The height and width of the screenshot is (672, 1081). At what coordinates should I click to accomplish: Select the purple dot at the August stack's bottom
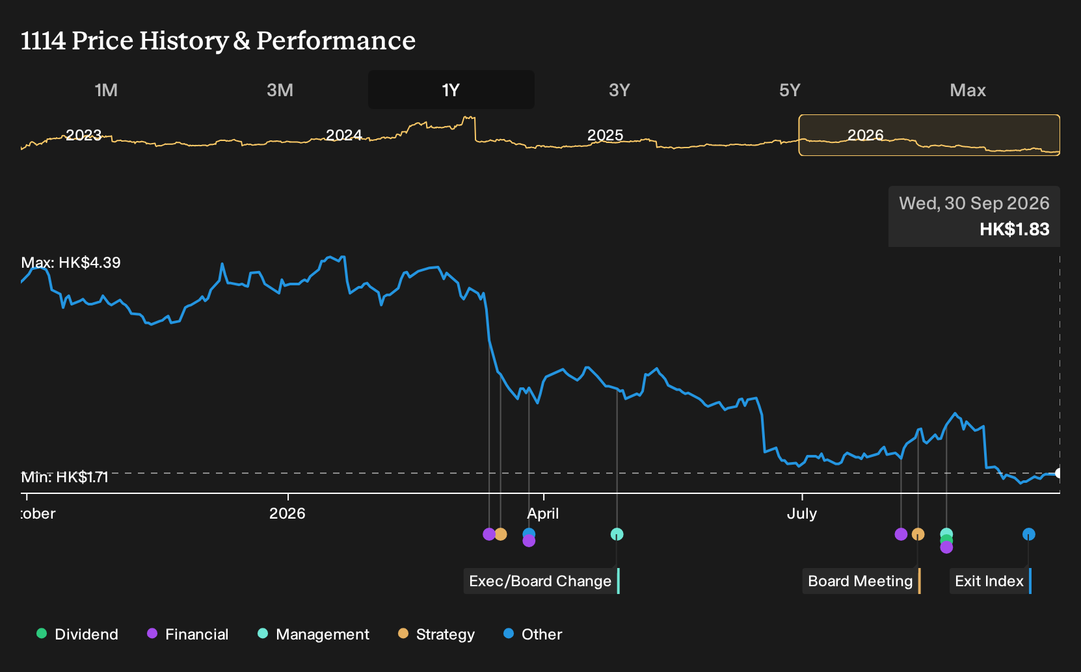946,548
